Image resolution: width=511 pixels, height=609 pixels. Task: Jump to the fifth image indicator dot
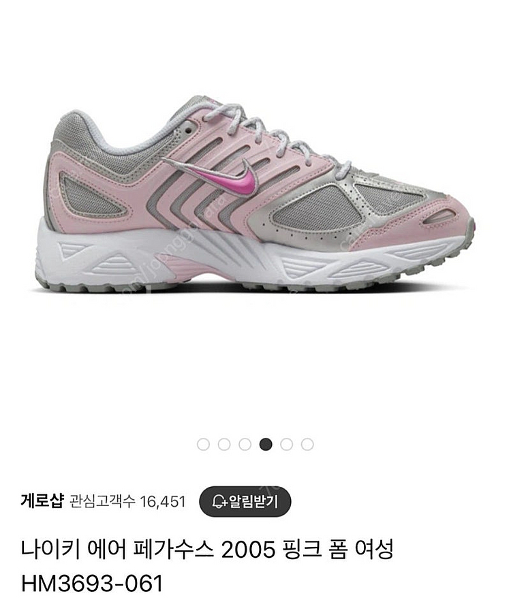click(x=286, y=444)
